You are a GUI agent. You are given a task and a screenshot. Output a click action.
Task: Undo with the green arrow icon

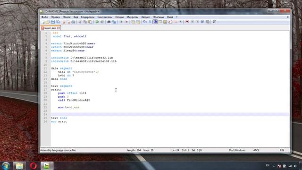click(x=97, y=22)
